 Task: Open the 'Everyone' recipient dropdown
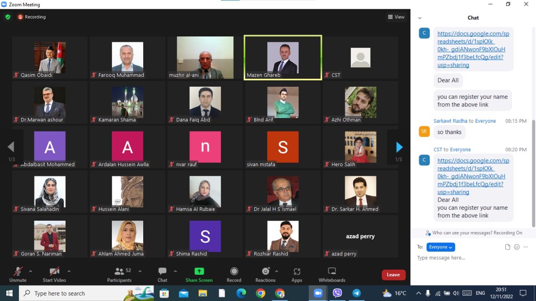click(x=441, y=247)
